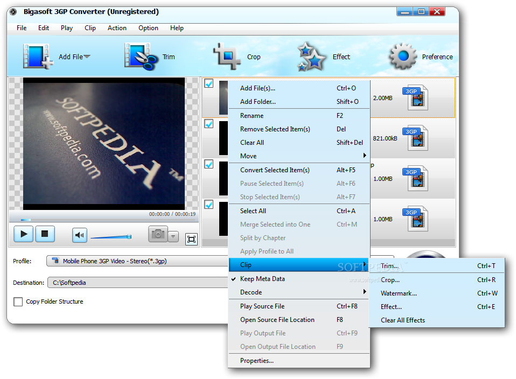Open the snapshot options dropdown arrow
Image resolution: width=516 pixels, height=379 pixels.
click(173, 236)
